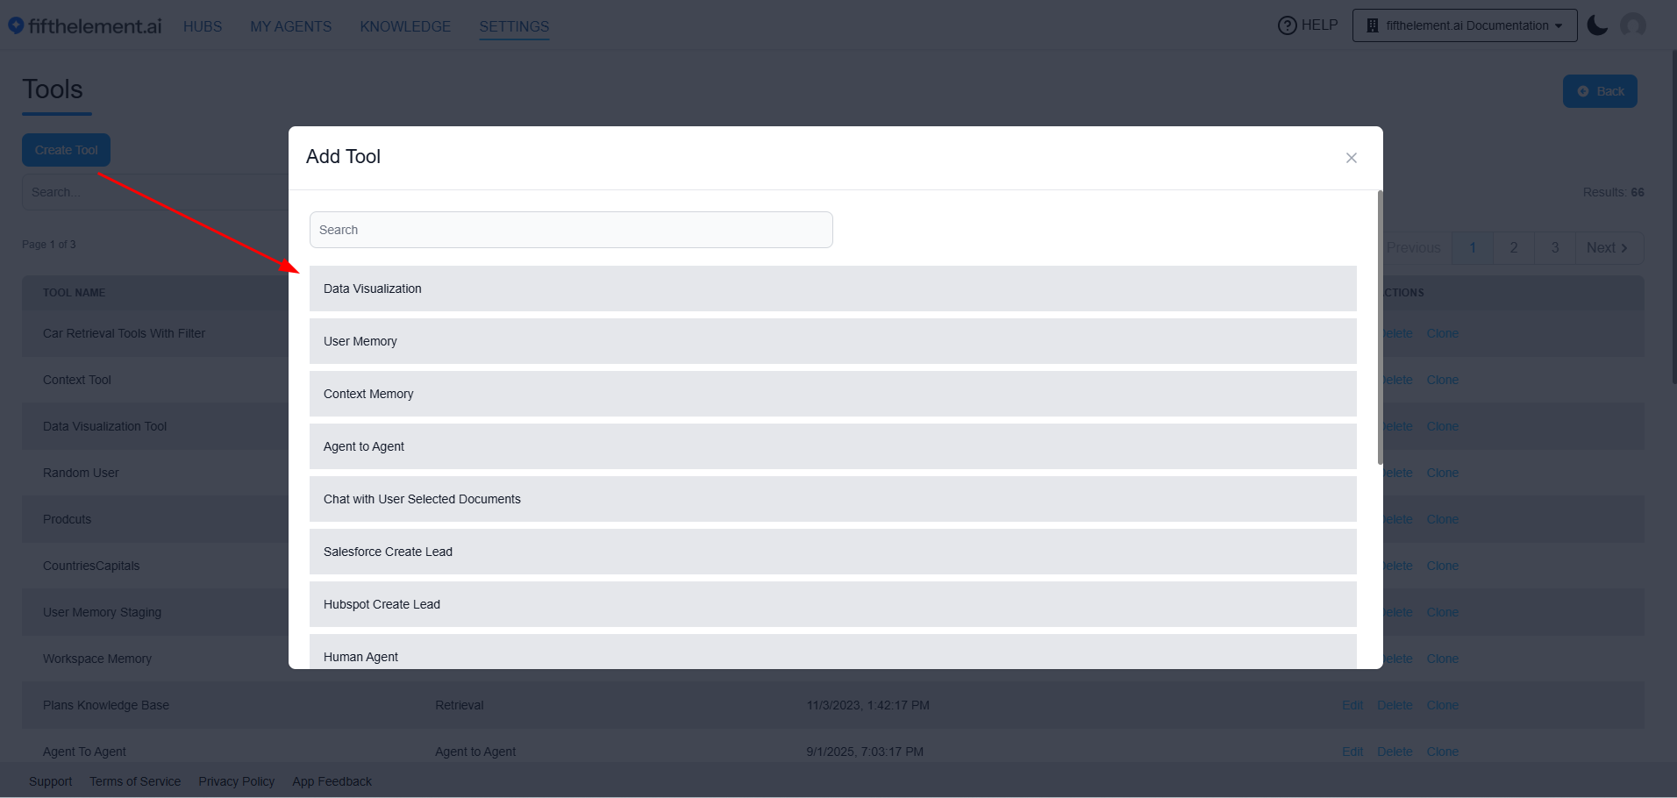Click the Create Tool button
The image size is (1677, 798).
(x=66, y=150)
